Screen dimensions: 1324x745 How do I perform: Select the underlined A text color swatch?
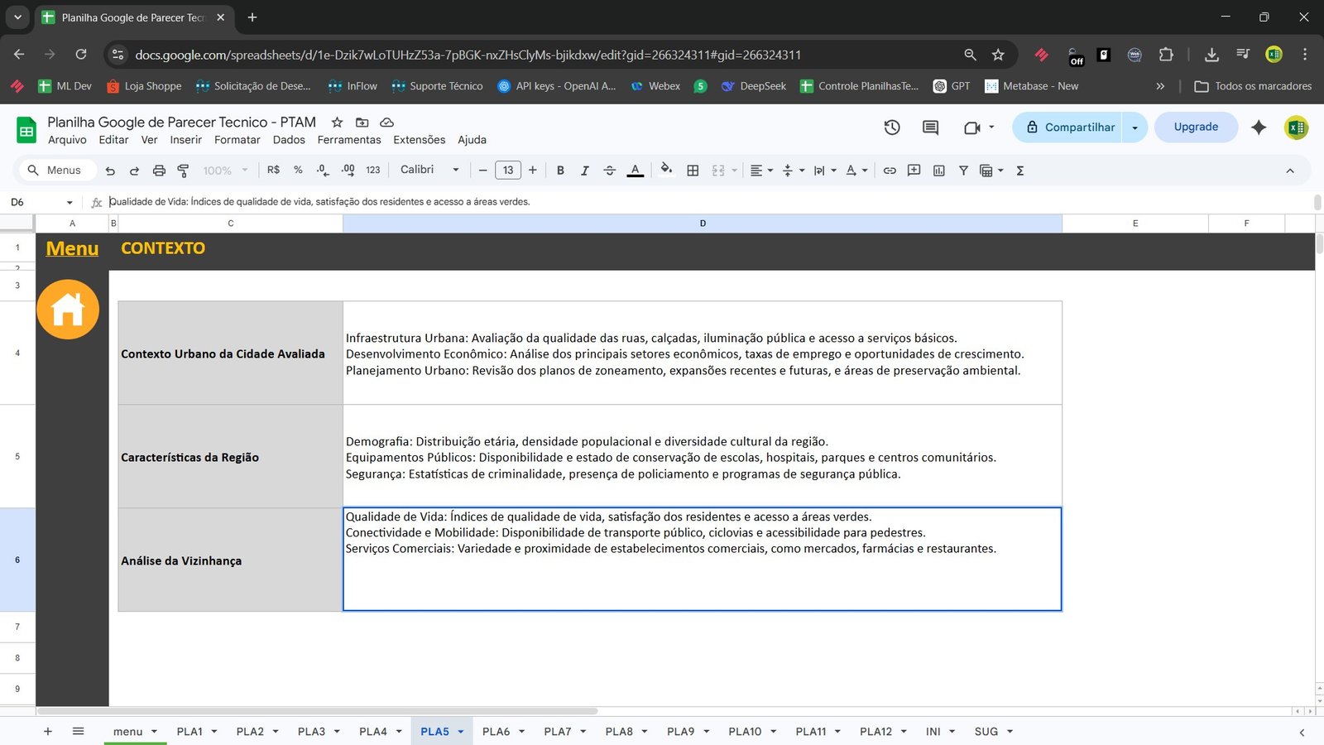click(635, 171)
